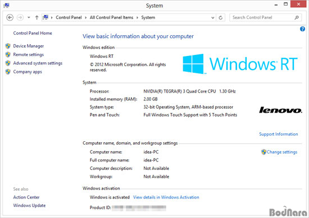Screen dimensions: 309x218
Task: Expand the chevron after All Control Panel Items
Action: (137, 17)
